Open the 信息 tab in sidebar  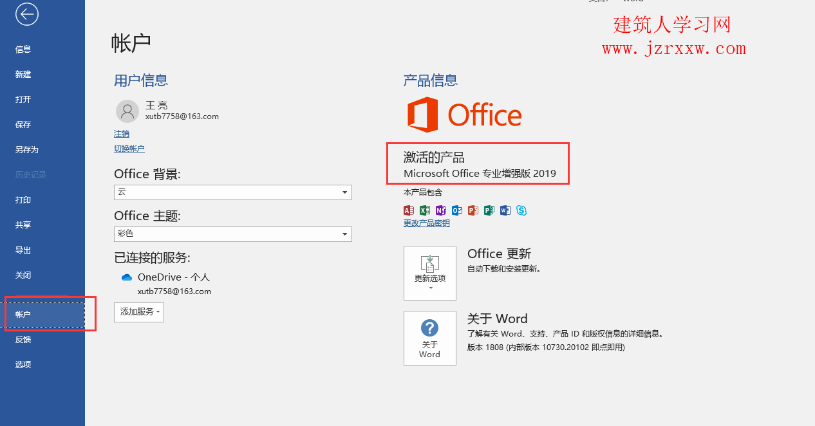tap(23, 50)
